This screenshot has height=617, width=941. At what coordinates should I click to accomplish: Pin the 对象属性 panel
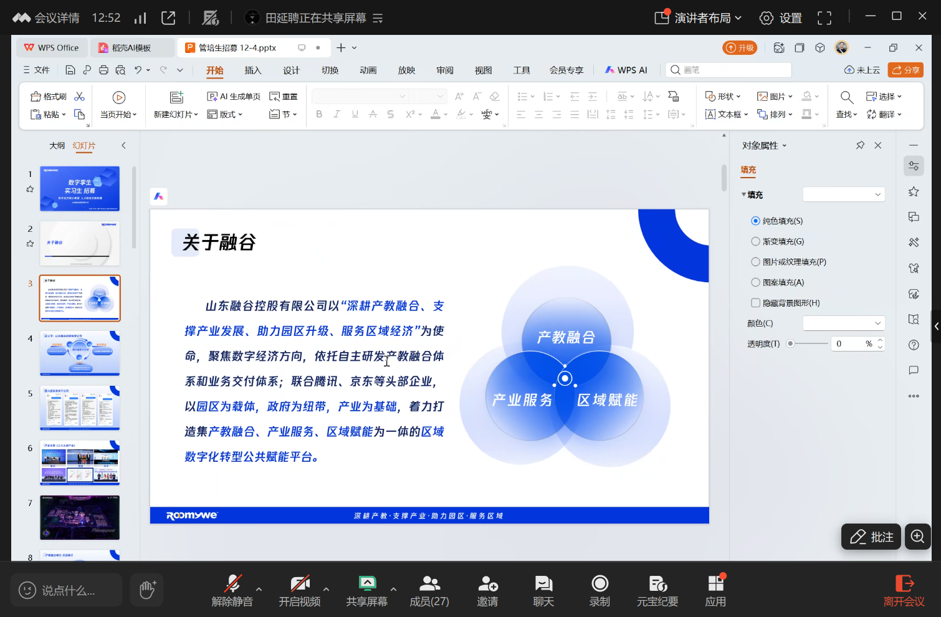[x=860, y=145]
